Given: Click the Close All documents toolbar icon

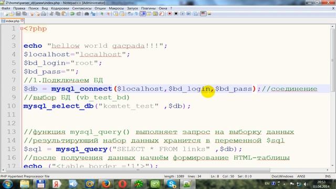Looking at the screenshot, I should (38, 14).
